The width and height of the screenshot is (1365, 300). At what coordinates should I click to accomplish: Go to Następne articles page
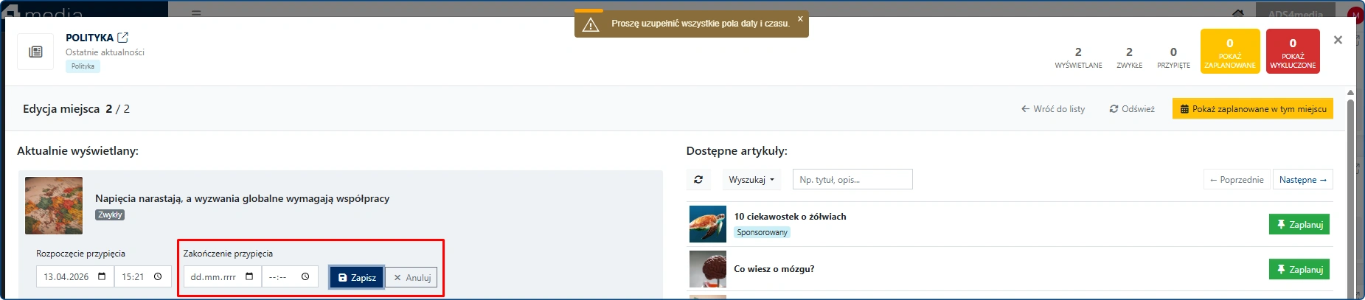pyautogui.click(x=1302, y=180)
